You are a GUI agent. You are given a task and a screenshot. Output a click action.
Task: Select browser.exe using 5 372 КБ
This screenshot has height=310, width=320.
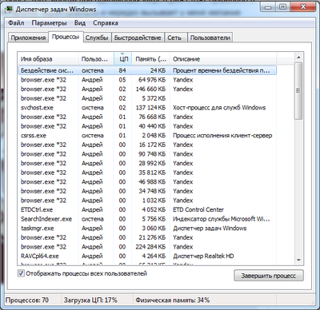(147, 98)
